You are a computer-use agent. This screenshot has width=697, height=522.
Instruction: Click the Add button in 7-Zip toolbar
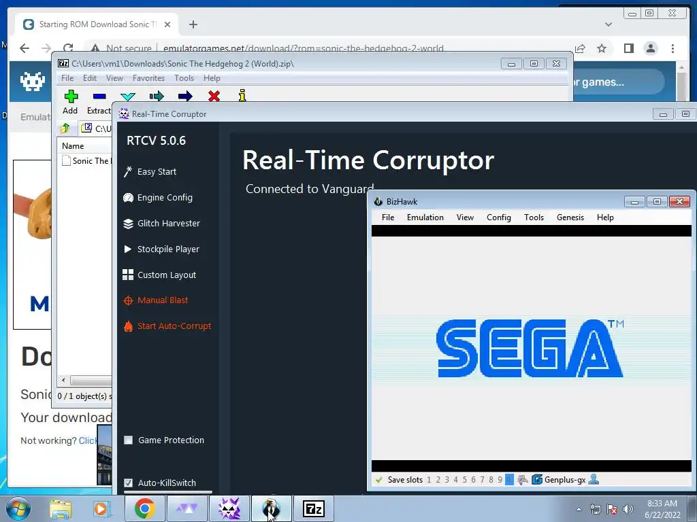tap(70, 102)
